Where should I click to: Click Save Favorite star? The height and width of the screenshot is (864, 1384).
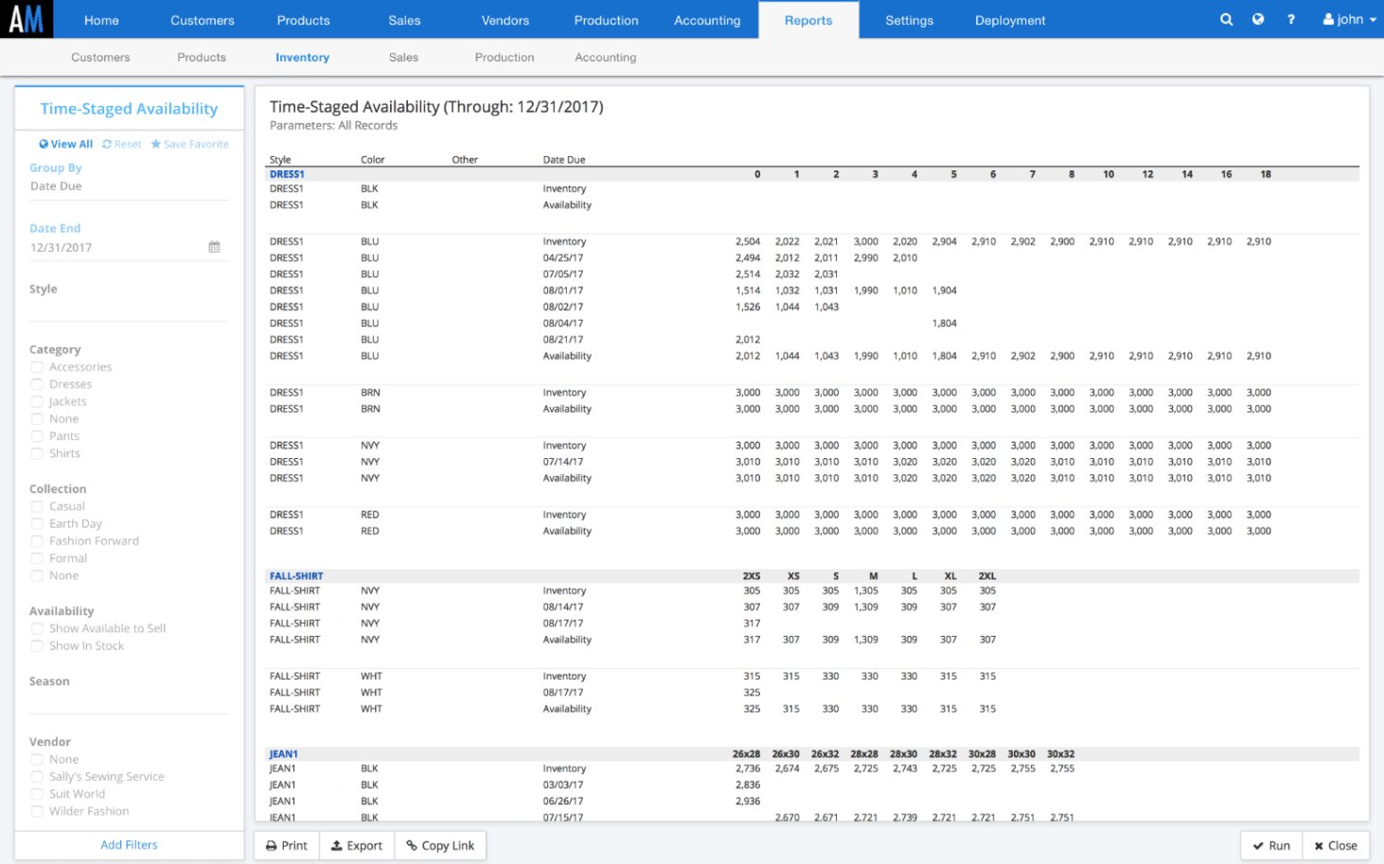pos(189,145)
